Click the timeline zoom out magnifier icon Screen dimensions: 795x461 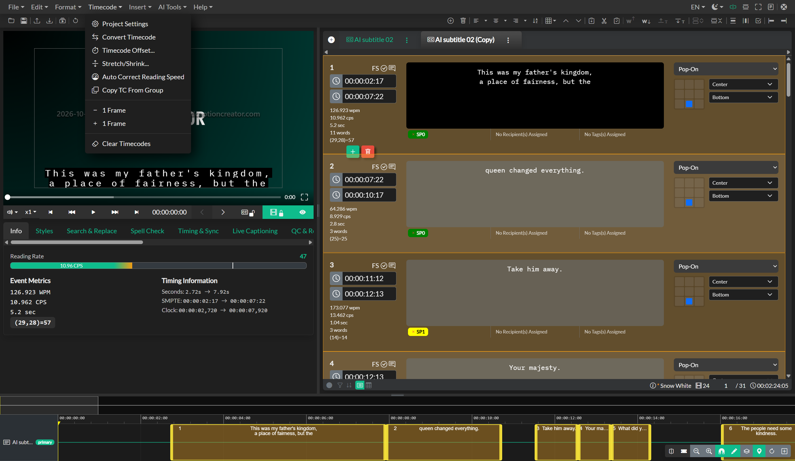point(696,451)
